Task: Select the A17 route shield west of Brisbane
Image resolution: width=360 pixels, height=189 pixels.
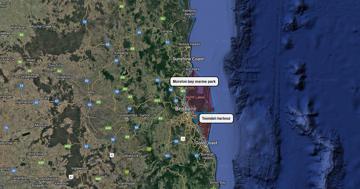Action: (157, 100)
